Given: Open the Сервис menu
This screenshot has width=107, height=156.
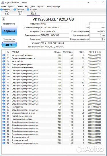Looking at the screenshot, I should click(x=20, y=7).
